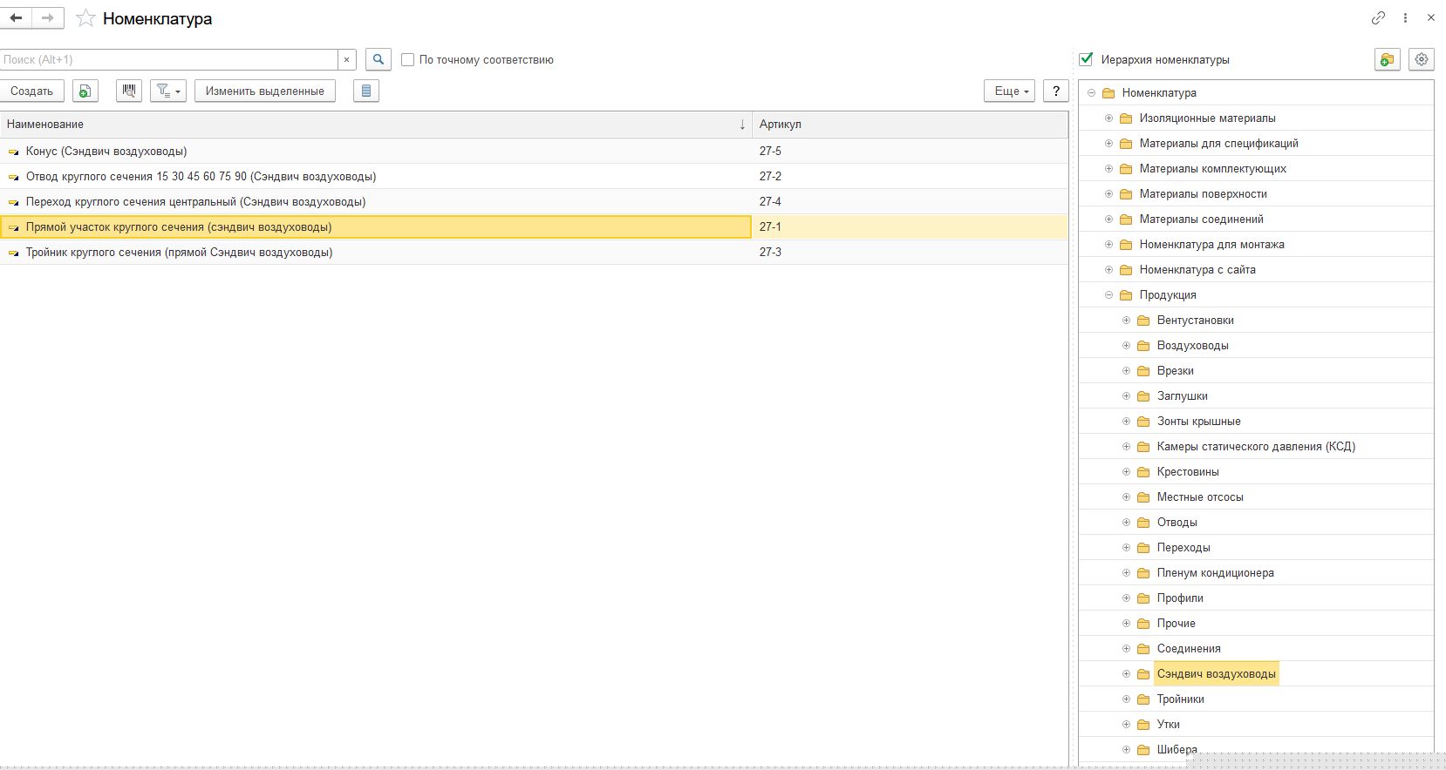Expand the Воздуховоды folder
Image resolution: width=1446 pixels, height=770 pixels.
coord(1126,346)
